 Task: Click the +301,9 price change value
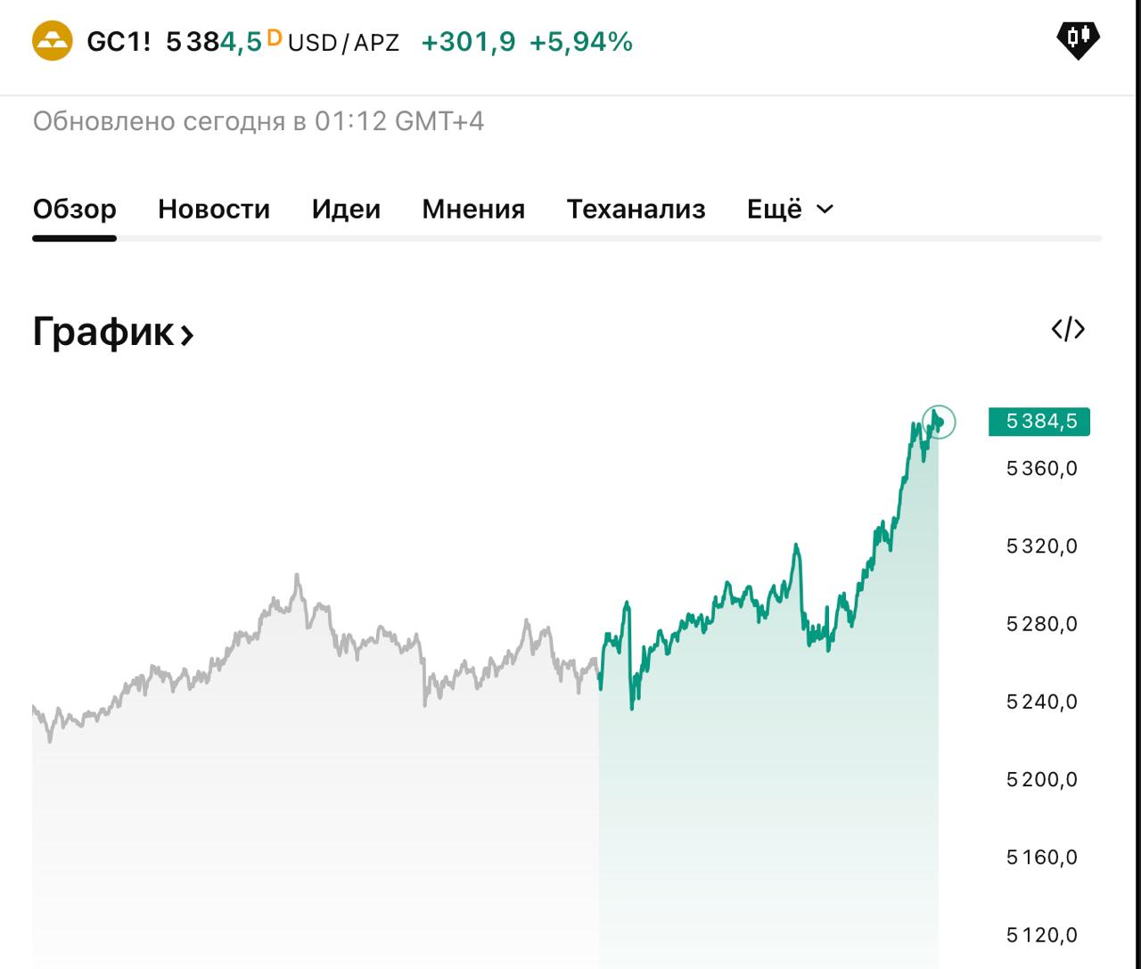[468, 42]
